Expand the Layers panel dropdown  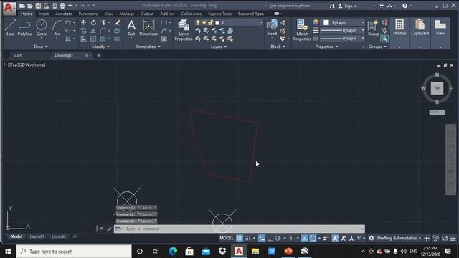[219, 47]
